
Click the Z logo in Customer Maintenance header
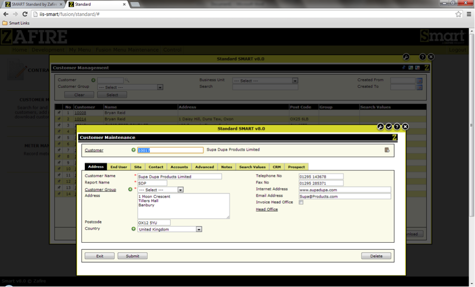394,137
